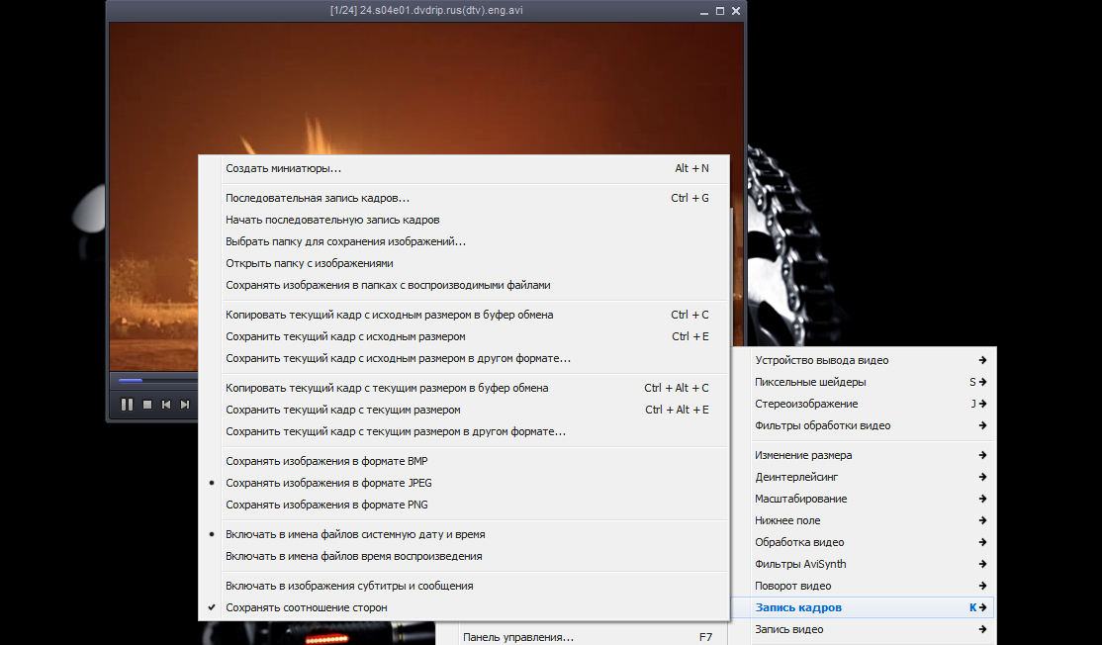Jump to the previous track
The height and width of the screenshot is (645, 1102).
click(166, 405)
